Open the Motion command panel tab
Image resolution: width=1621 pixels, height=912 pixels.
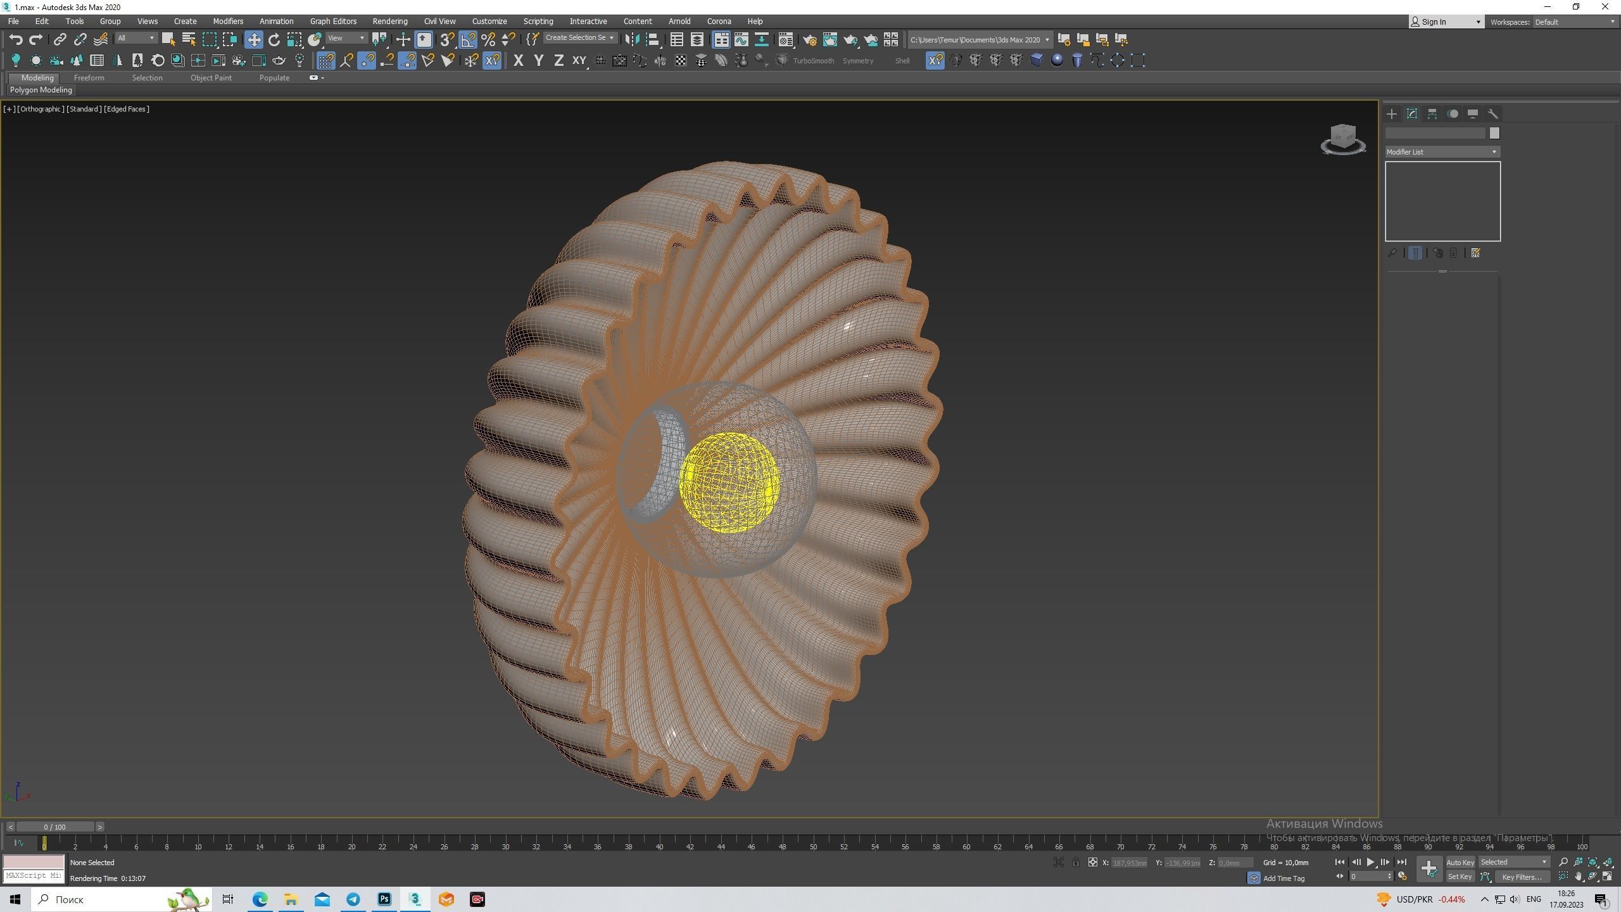tap(1453, 114)
